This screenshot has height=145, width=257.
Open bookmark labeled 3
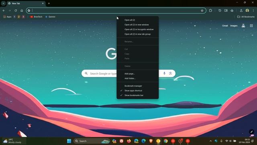point(23,17)
